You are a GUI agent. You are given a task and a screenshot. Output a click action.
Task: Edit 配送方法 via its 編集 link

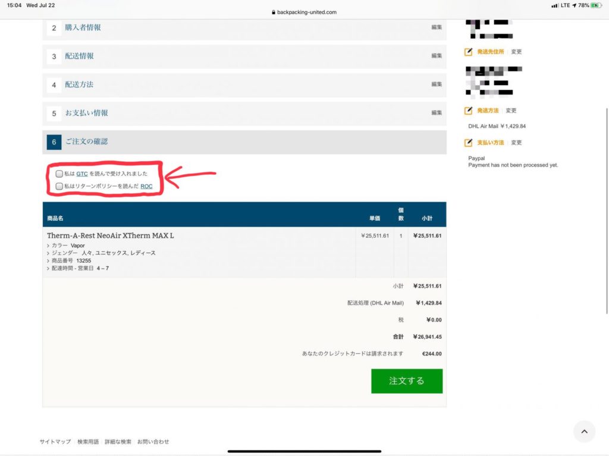tap(437, 84)
